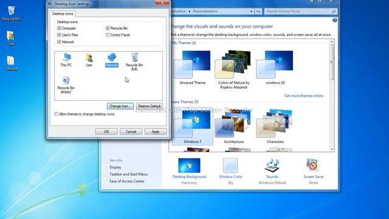Open Ease of Access Center link
389x219 pixels.
pos(127,181)
